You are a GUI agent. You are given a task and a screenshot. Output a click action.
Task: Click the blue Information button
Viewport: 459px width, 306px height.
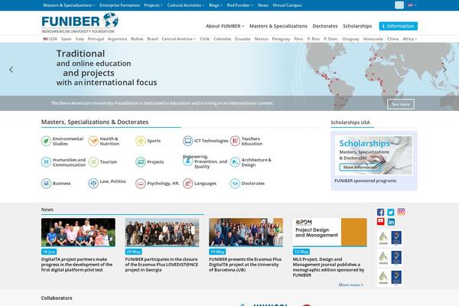[x=398, y=26]
